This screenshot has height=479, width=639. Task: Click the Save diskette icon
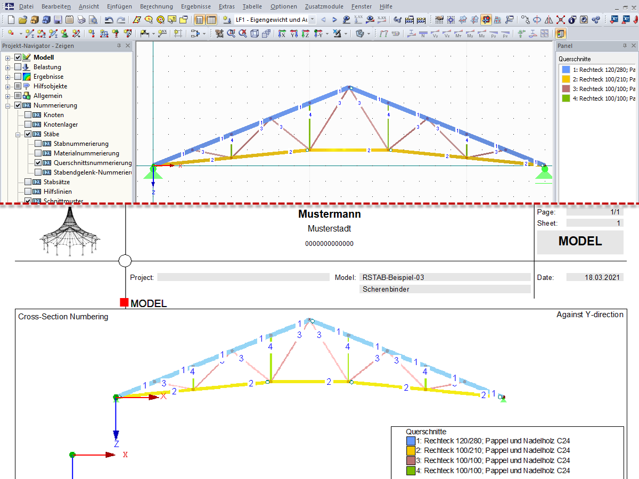(58, 20)
